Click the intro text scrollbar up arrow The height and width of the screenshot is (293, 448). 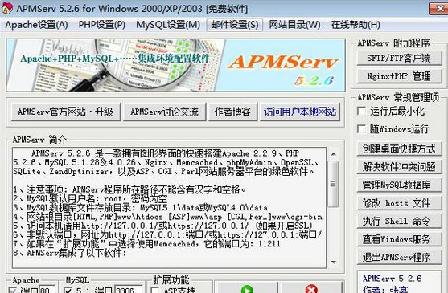click(333, 154)
